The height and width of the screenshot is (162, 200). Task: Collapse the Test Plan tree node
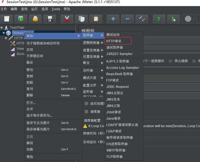[x=2, y=28]
